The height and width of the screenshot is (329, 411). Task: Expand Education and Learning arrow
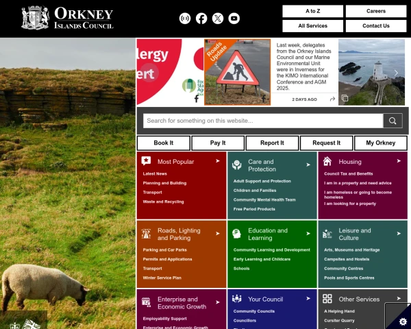(308, 234)
